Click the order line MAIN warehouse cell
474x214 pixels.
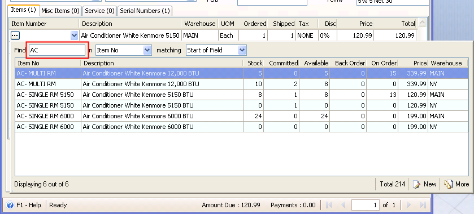(200, 35)
